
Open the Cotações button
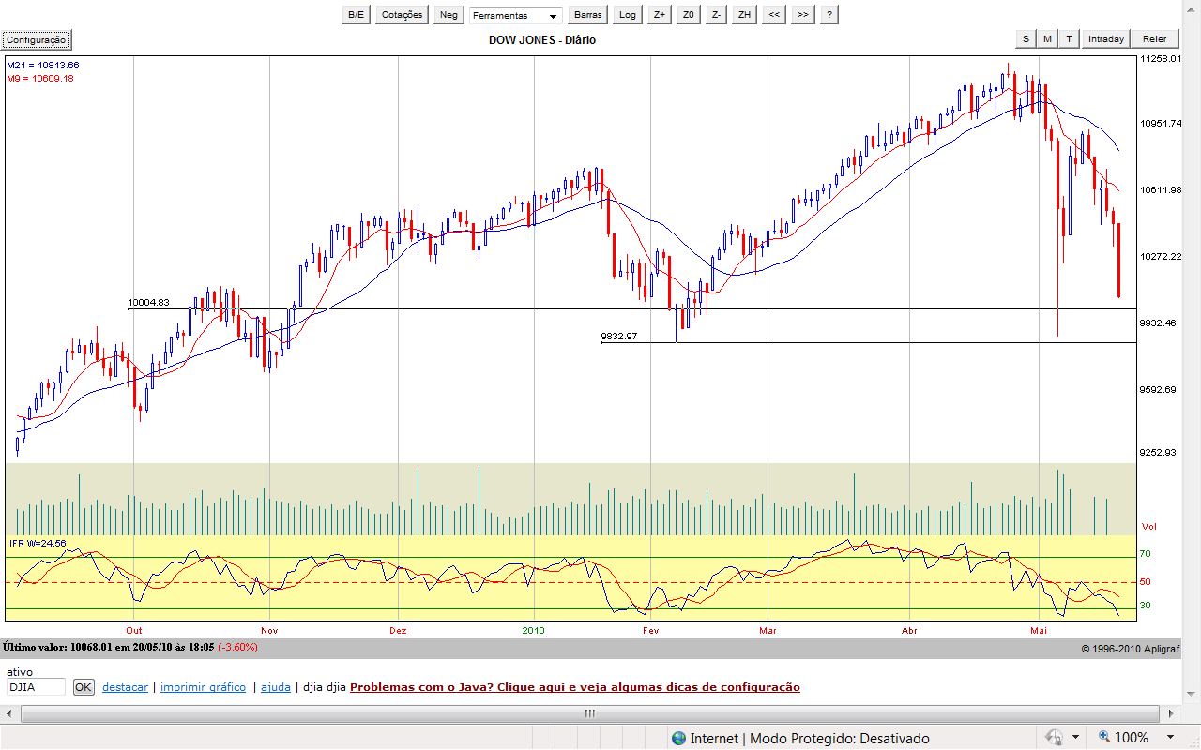point(402,14)
